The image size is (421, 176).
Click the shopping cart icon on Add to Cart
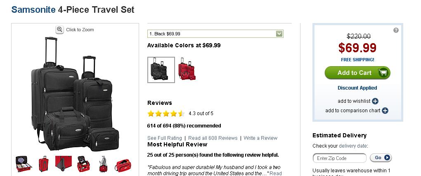point(383,73)
